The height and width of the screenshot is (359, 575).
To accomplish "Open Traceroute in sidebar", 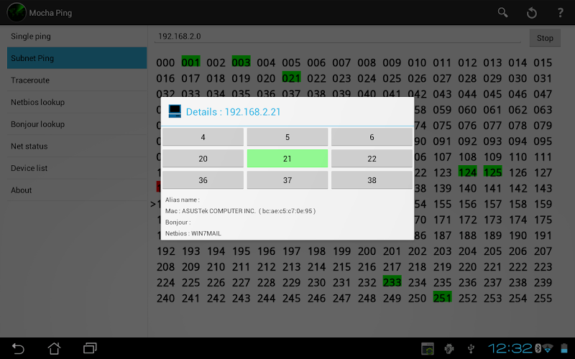I will click(77, 80).
